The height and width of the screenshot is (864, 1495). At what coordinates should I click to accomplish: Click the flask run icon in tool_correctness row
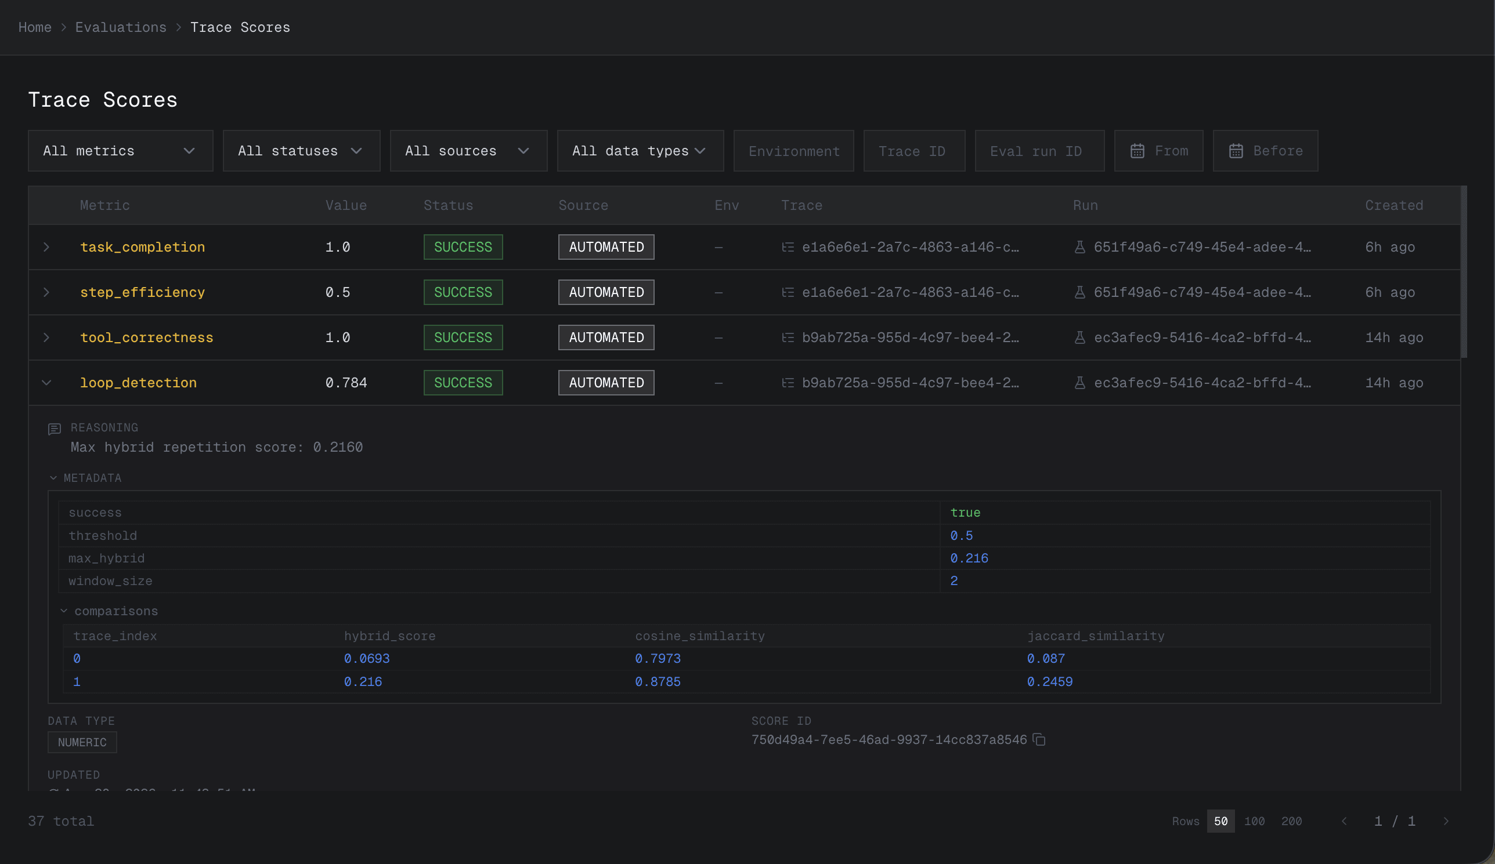click(1079, 338)
